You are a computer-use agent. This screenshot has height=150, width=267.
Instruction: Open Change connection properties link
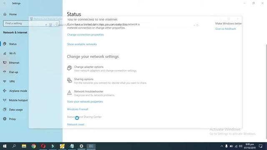tap(85, 35)
